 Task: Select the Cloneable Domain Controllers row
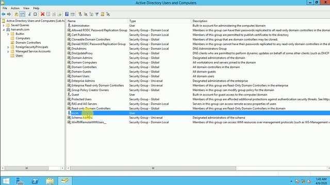click(198, 40)
